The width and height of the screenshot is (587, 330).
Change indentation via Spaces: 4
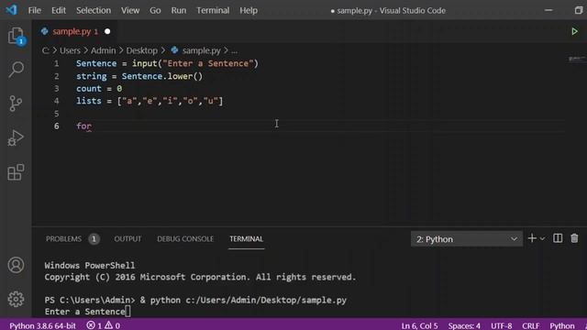(464, 325)
